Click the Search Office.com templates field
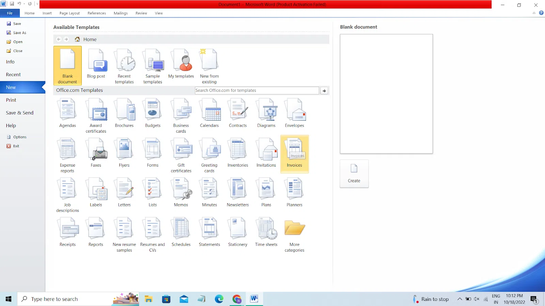The height and width of the screenshot is (306, 545). [257, 90]
